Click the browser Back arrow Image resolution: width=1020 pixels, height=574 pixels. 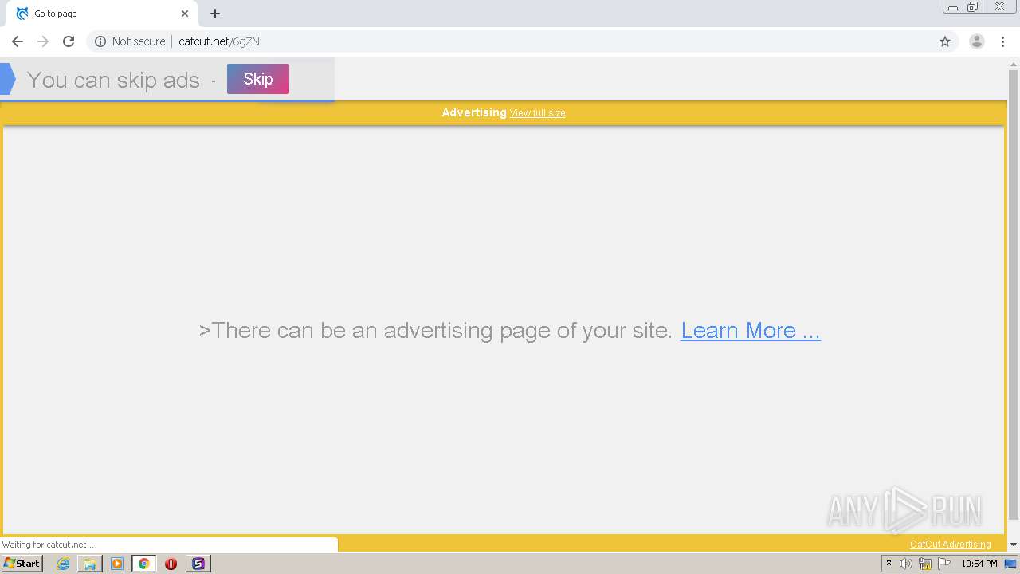18,41
